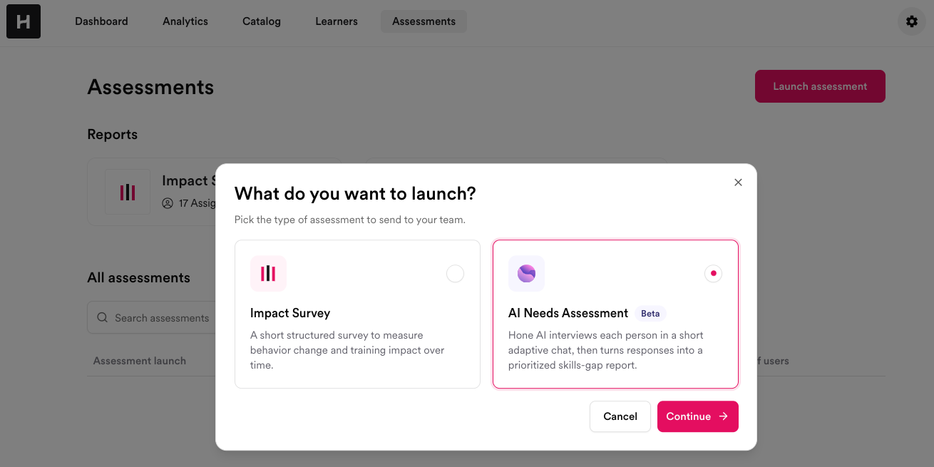Click the arrow icon on Continue button
This screenshot has width=934, height=467.
[724, 416]
